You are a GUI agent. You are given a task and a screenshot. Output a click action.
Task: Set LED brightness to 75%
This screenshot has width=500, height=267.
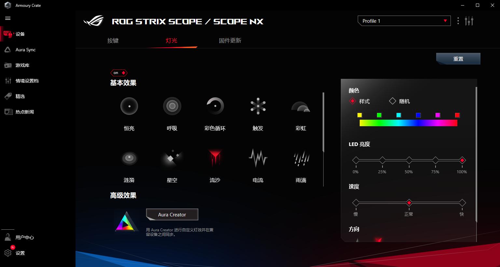pyautogui.click(x=436, y=160)
